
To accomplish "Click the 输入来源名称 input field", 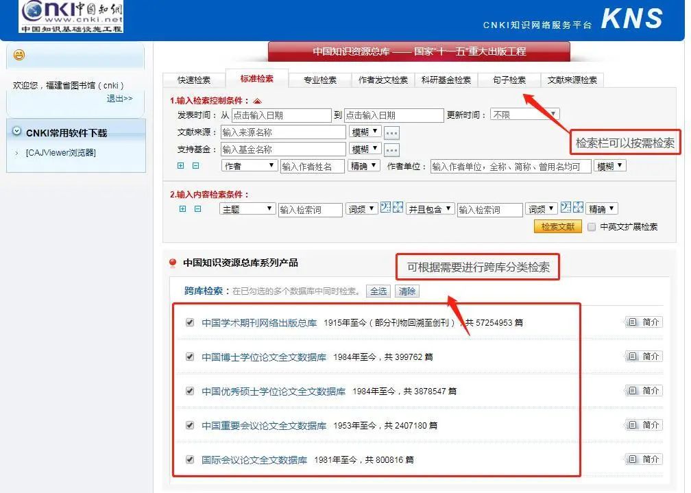I will (x=283, y=132).
